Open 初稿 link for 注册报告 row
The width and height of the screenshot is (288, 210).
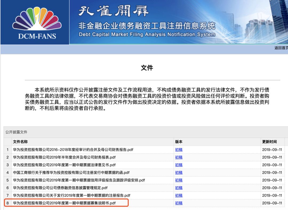(x=179, y=195)
